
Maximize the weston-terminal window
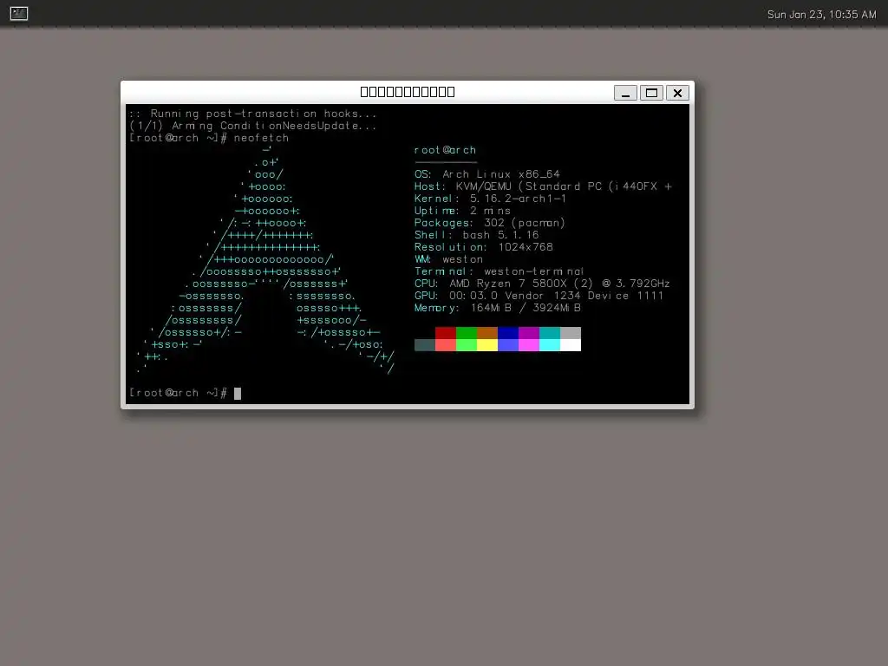tap(651, 93)
